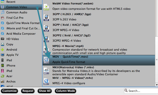Click the HD Video icon
The width and height of the screenshot is (158, 95).
pyautogui.click(x=3, y=39)
